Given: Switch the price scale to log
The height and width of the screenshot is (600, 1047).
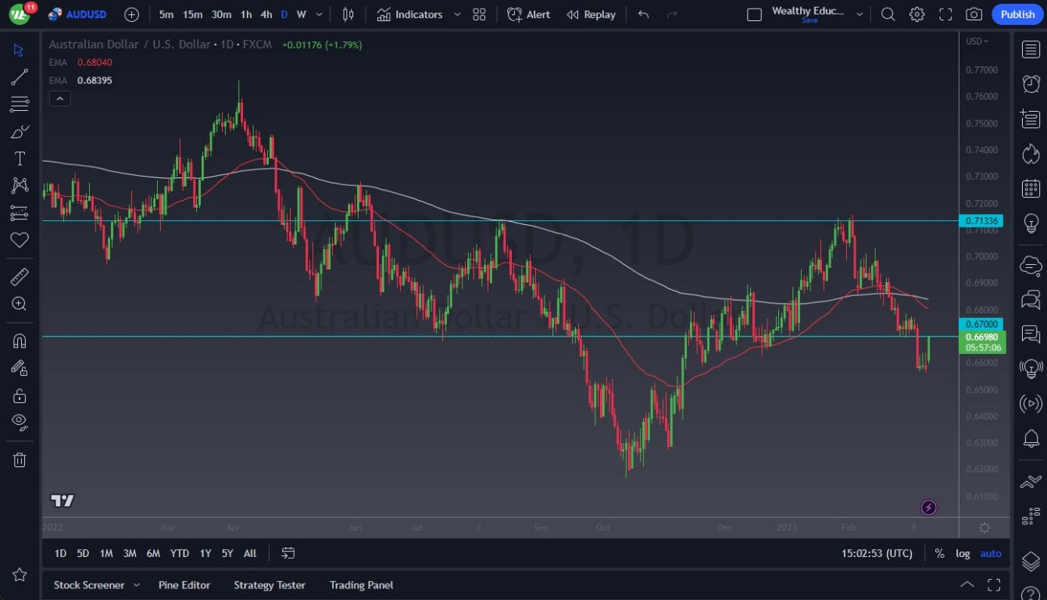Looking at the screenshot, I should (x=963, y=553).
